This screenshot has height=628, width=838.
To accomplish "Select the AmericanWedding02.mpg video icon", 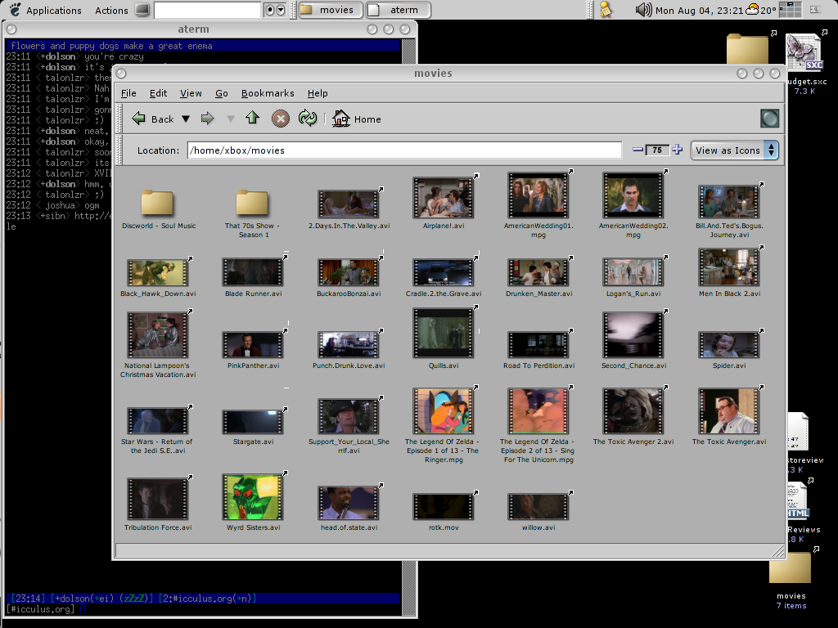I will [633, 195].
